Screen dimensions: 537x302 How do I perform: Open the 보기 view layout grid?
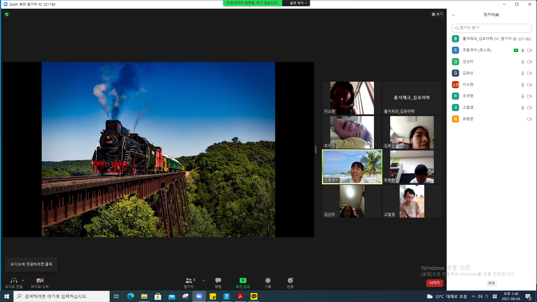pyautogui.click(x=437, y=14)
